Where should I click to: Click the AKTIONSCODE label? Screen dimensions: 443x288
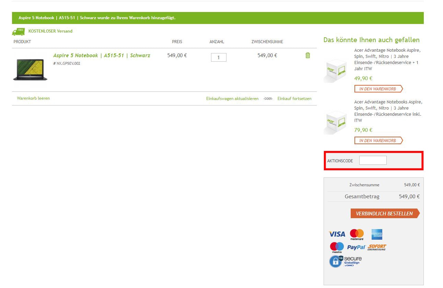click(x=340, y=161)
